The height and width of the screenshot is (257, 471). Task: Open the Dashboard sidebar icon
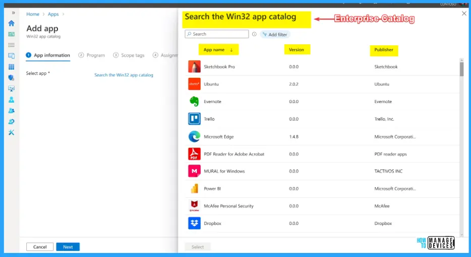(12, 34)
